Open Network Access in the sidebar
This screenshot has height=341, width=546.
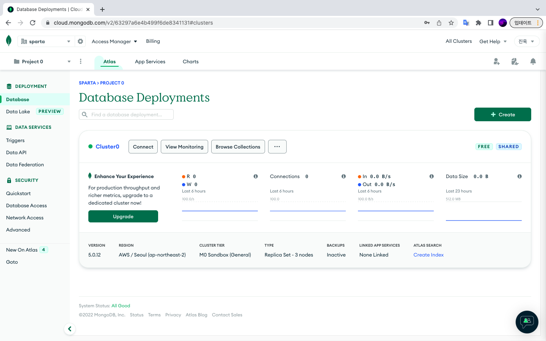tap(25, 217)
